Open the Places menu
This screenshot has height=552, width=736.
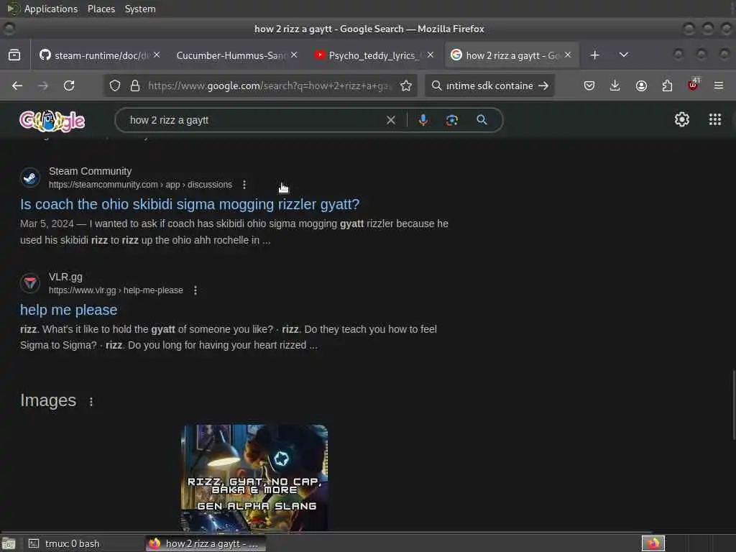(101, 9)
